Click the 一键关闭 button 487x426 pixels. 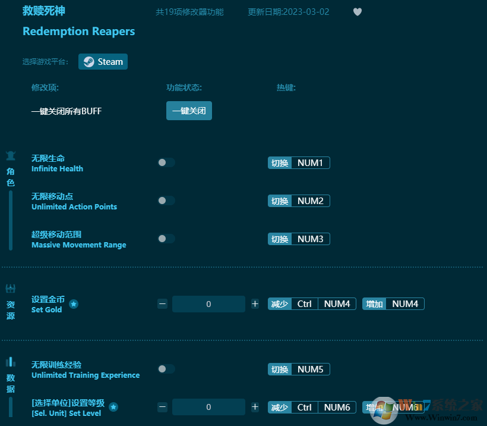coord(189,111)
